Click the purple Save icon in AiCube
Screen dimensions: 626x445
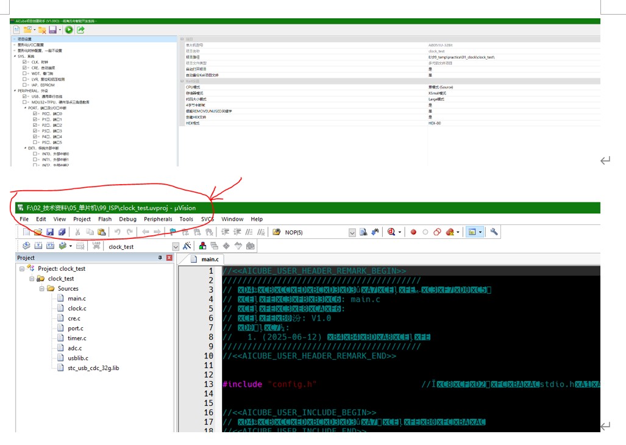(x=52, y=30)
